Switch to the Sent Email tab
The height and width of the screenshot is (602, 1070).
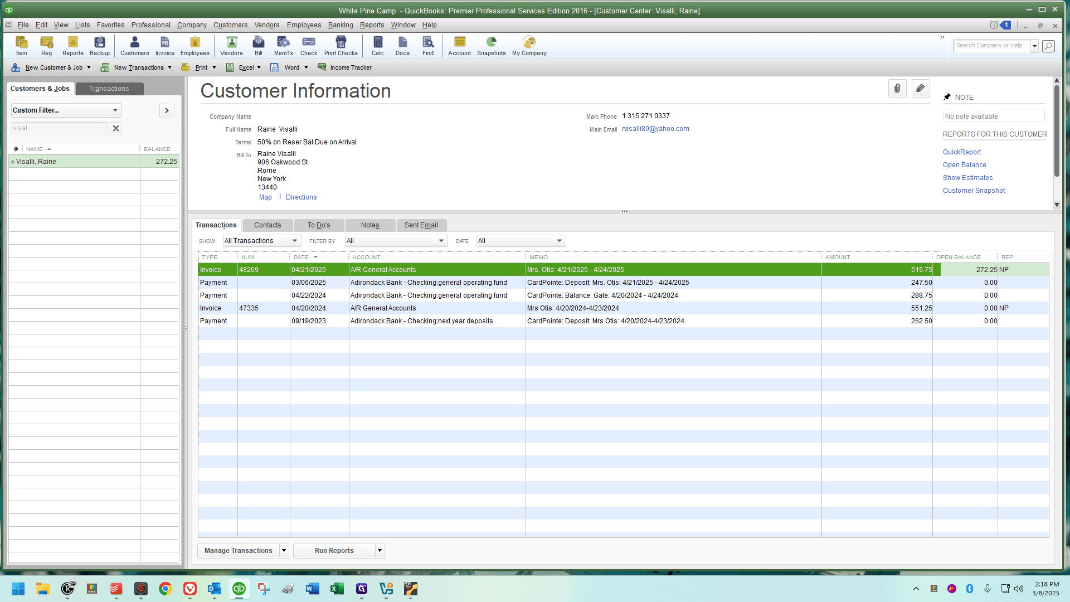(421, 225)
